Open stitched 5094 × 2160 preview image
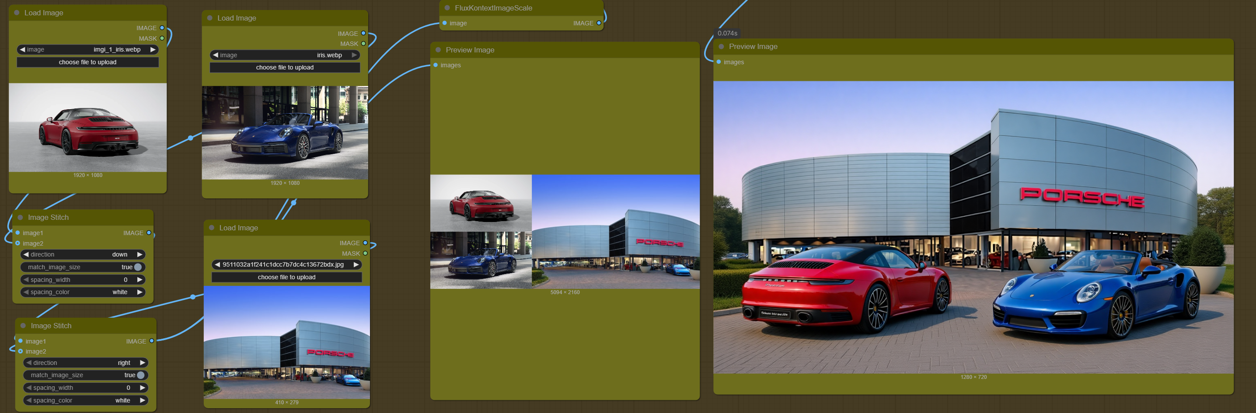The image size is (1256, 413). point(565,232)
